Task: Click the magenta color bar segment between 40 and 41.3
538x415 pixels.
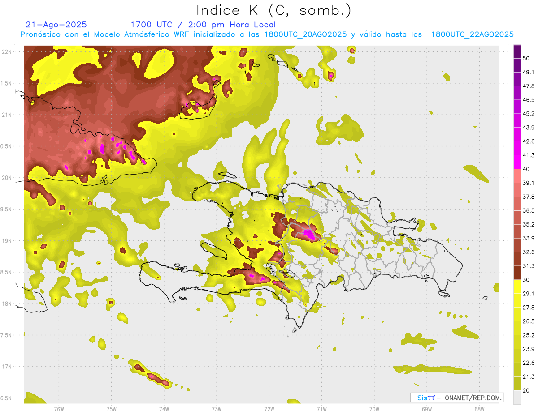Action: coord(517,162)
